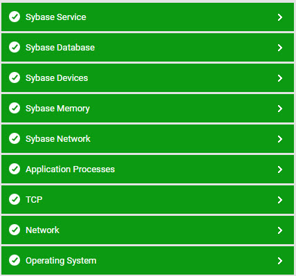Expand Application Processes via right chevron
The image size is (296, 276).
(x=280, y=169)
